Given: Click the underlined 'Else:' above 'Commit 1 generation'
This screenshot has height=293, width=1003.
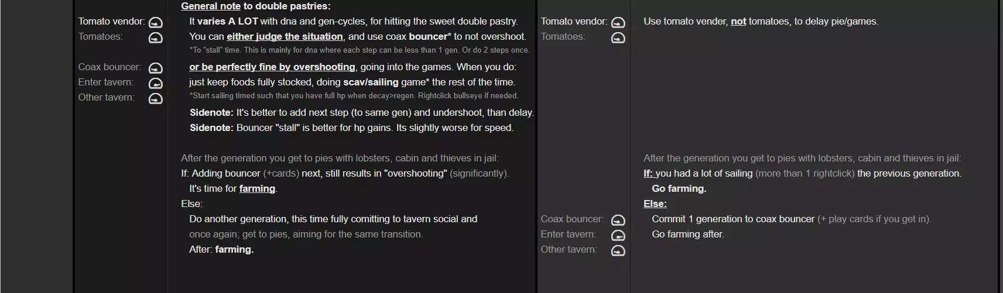Looking at the screenshot, I should pyautogui.click(x=655, y=204).
